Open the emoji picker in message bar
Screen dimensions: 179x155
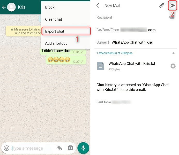(x=7, y=148)
